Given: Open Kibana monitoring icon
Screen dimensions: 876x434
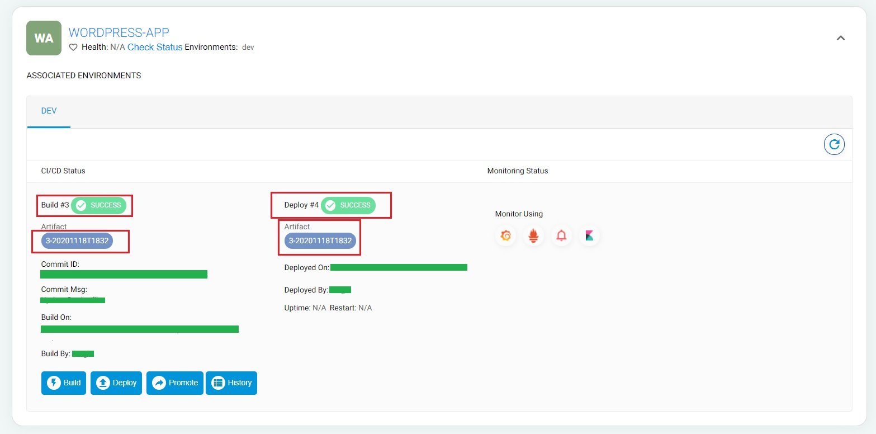Looking at the screenshot, I should pyautogui.click(x=589, y=236).
